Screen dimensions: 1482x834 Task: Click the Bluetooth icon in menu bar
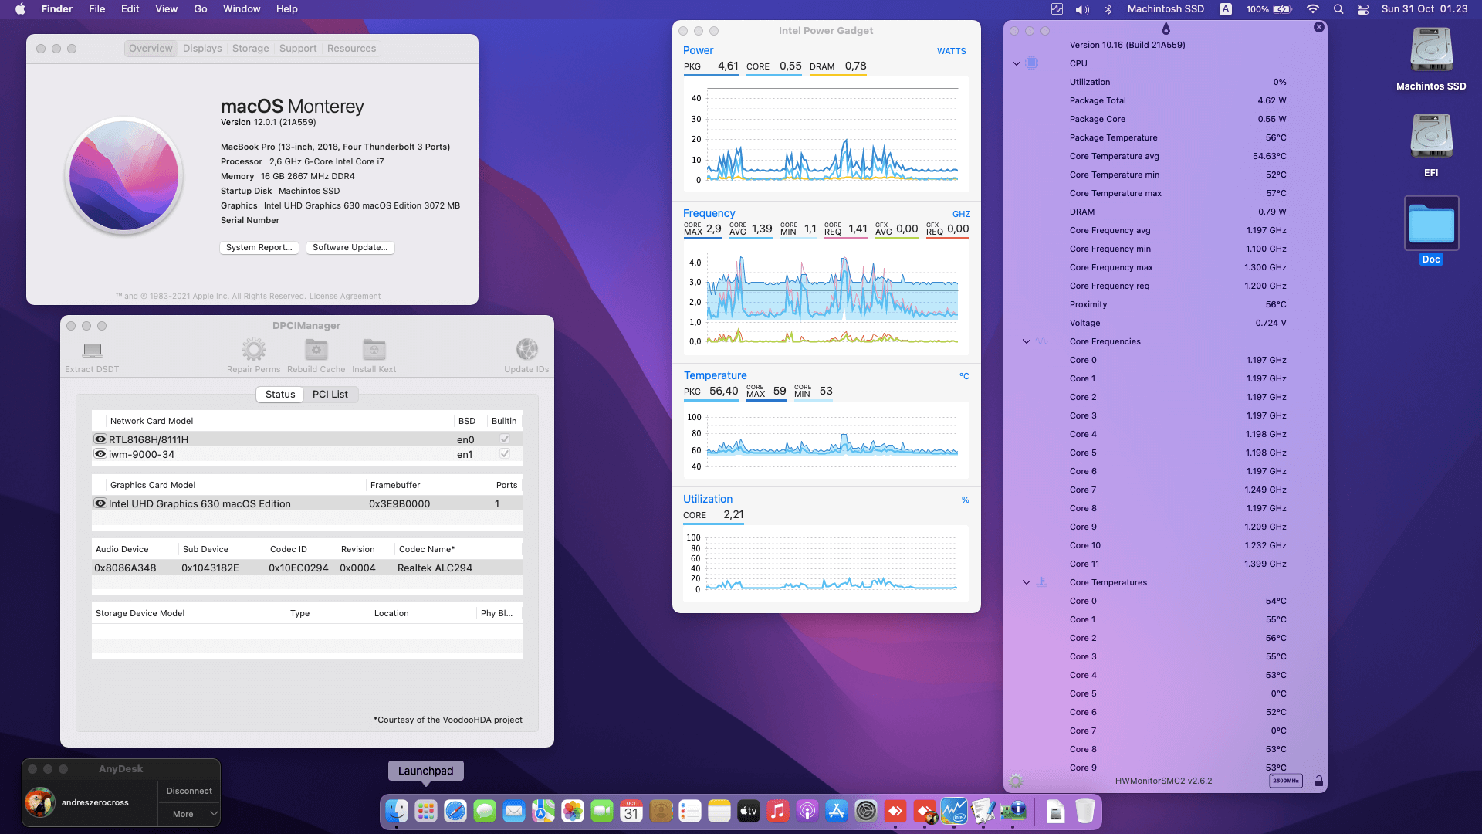(x=1108, y=9)
